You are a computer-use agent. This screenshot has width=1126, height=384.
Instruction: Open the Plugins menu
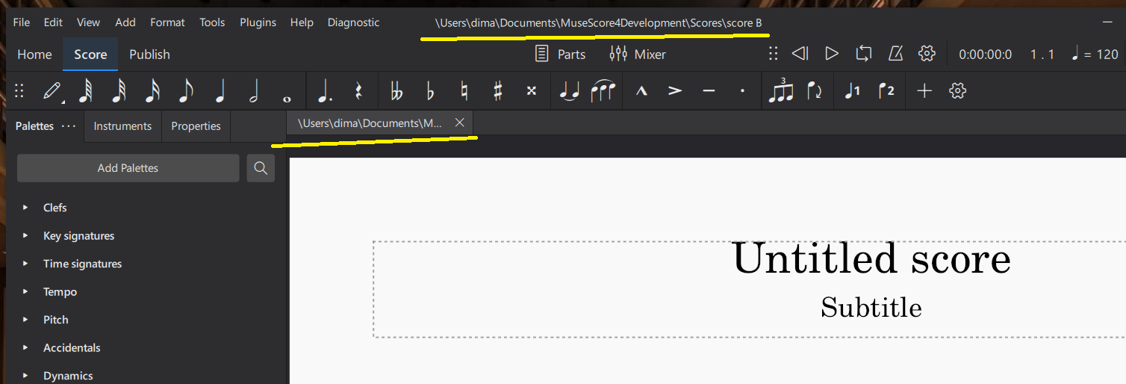pos(258,22)
